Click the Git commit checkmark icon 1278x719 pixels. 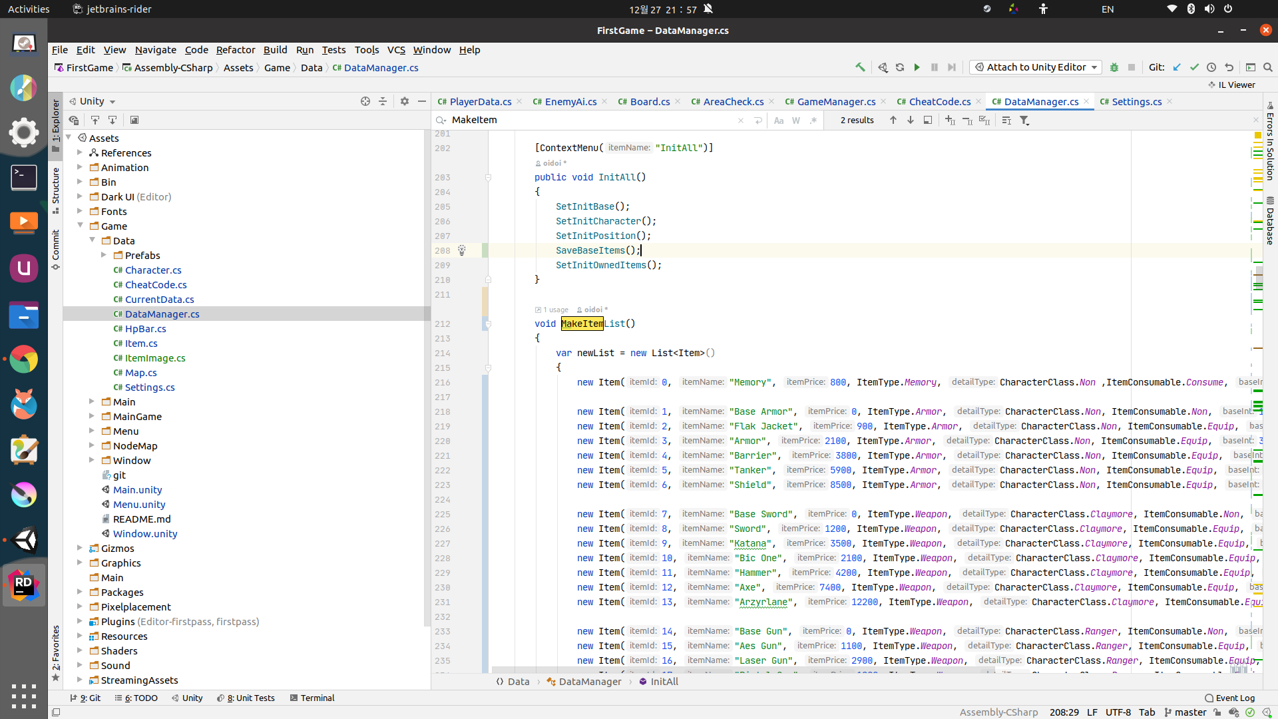coord(1194,67)
